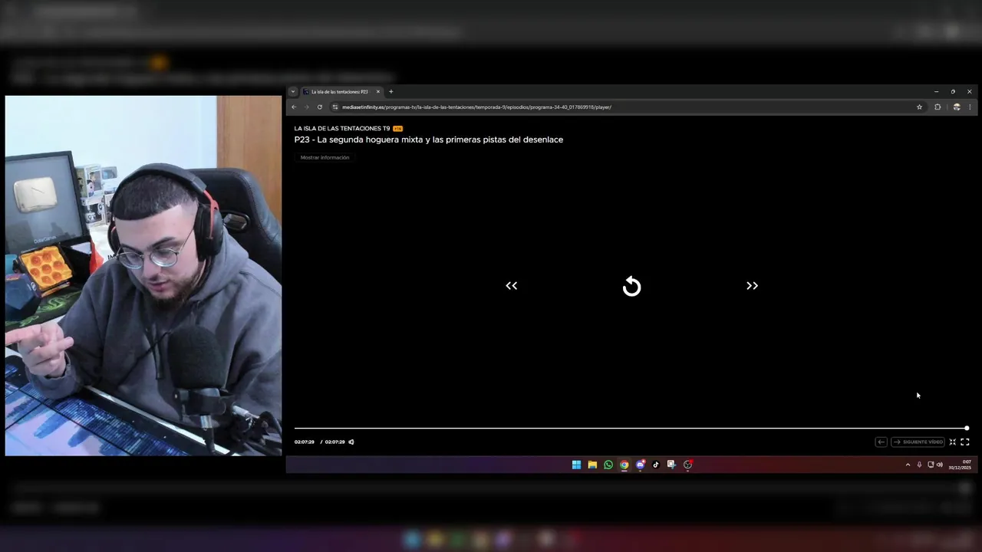Click the +16 age rating badge
The image size is (982, 552).
pyautogui.click(x=397, y=129)
